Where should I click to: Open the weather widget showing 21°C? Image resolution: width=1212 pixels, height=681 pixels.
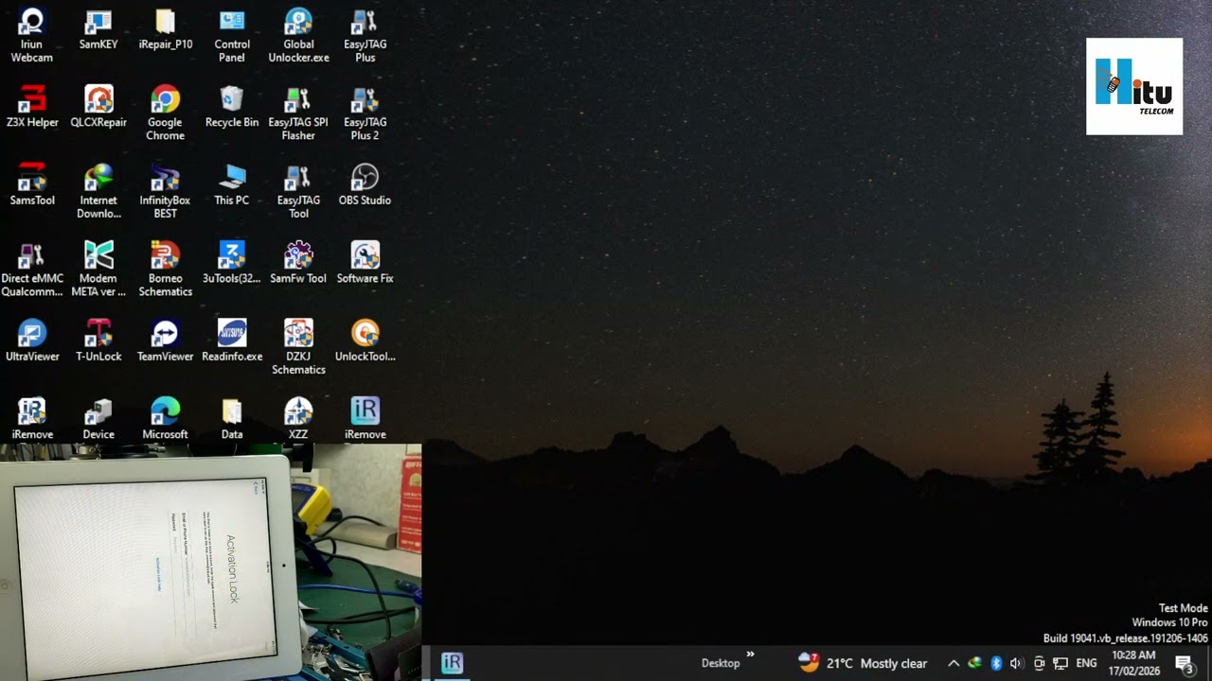pyautogui.click(x=863, y=663)
